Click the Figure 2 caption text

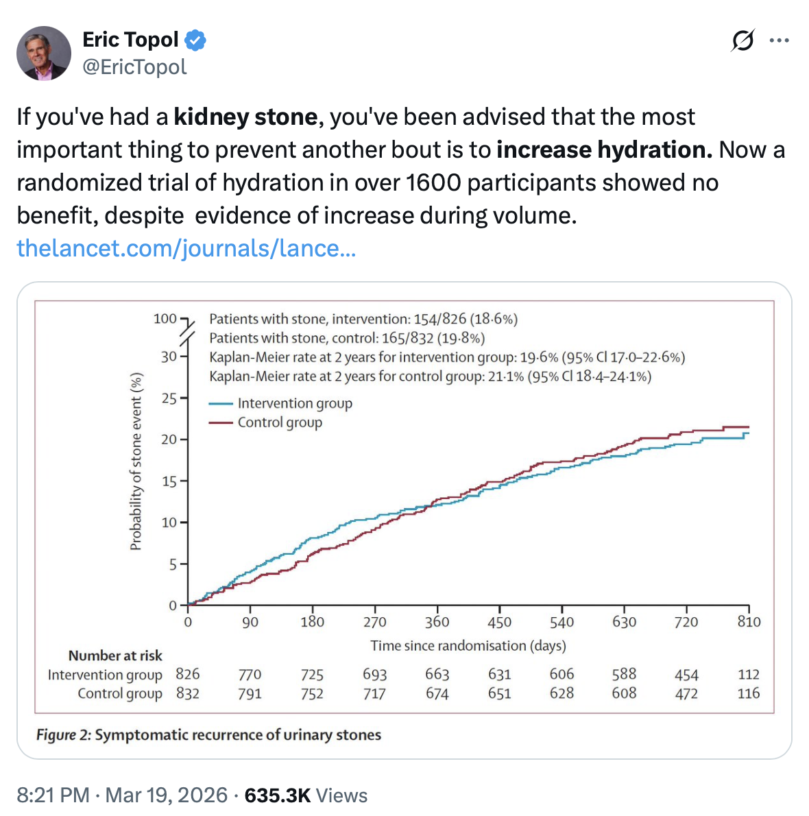[x=208, y=735]
